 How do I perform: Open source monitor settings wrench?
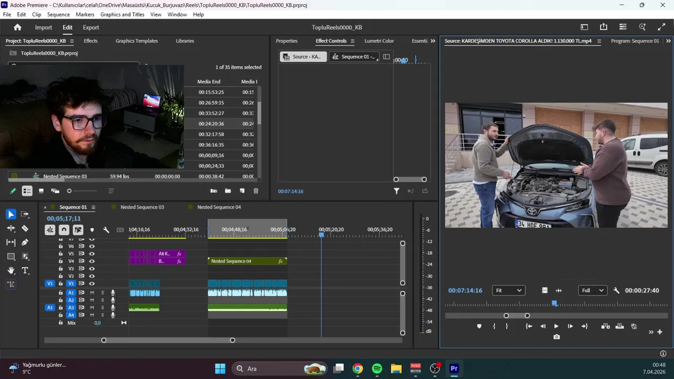pyautogui.click(x=617, y=291)
